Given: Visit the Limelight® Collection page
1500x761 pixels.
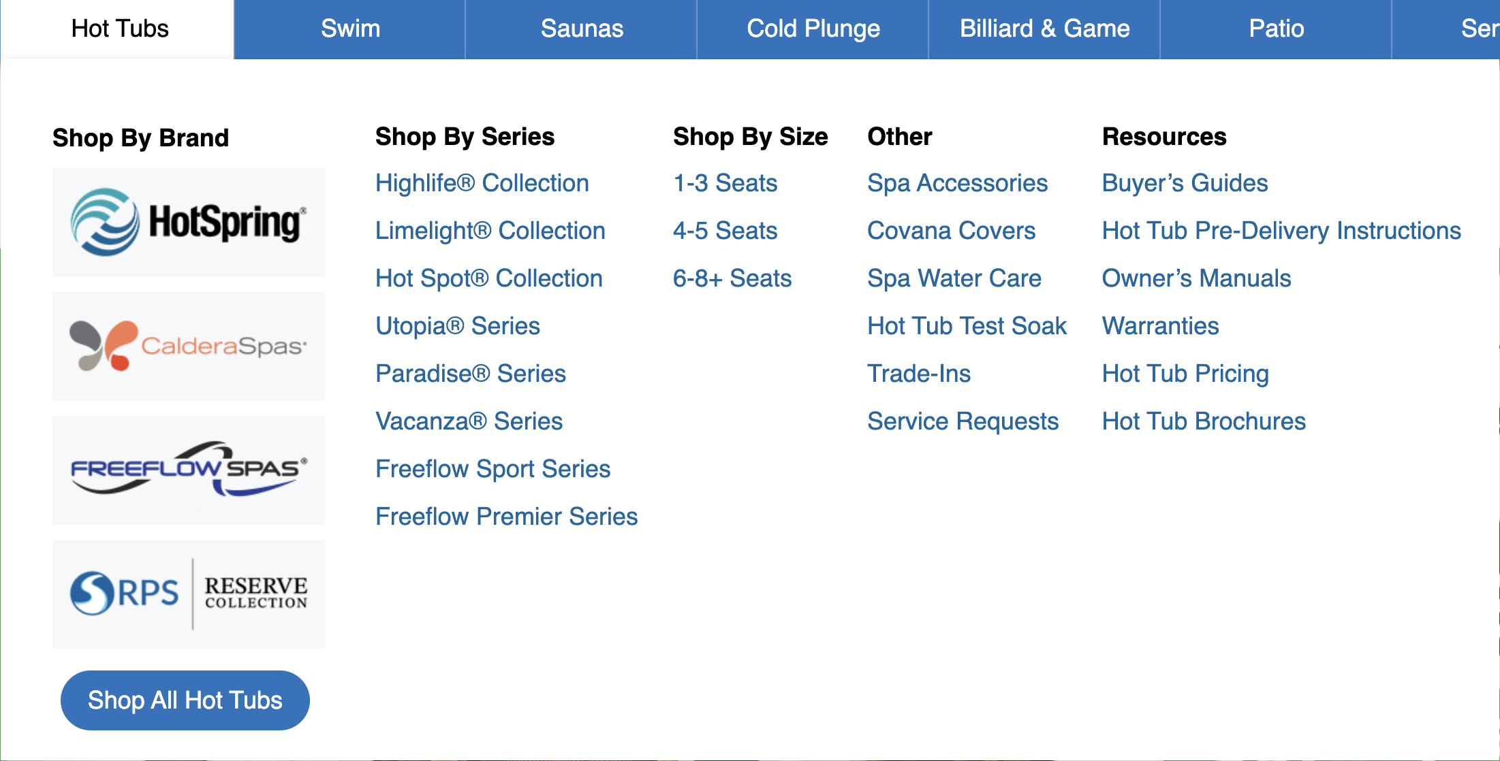Looking at the screenshot, I should tap(490, 231).
